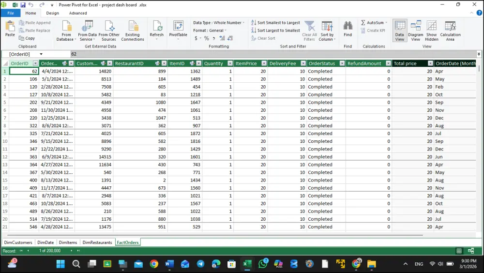Open OrderID column filter dropdown
484x273 pixels.
tap(35, 63)
